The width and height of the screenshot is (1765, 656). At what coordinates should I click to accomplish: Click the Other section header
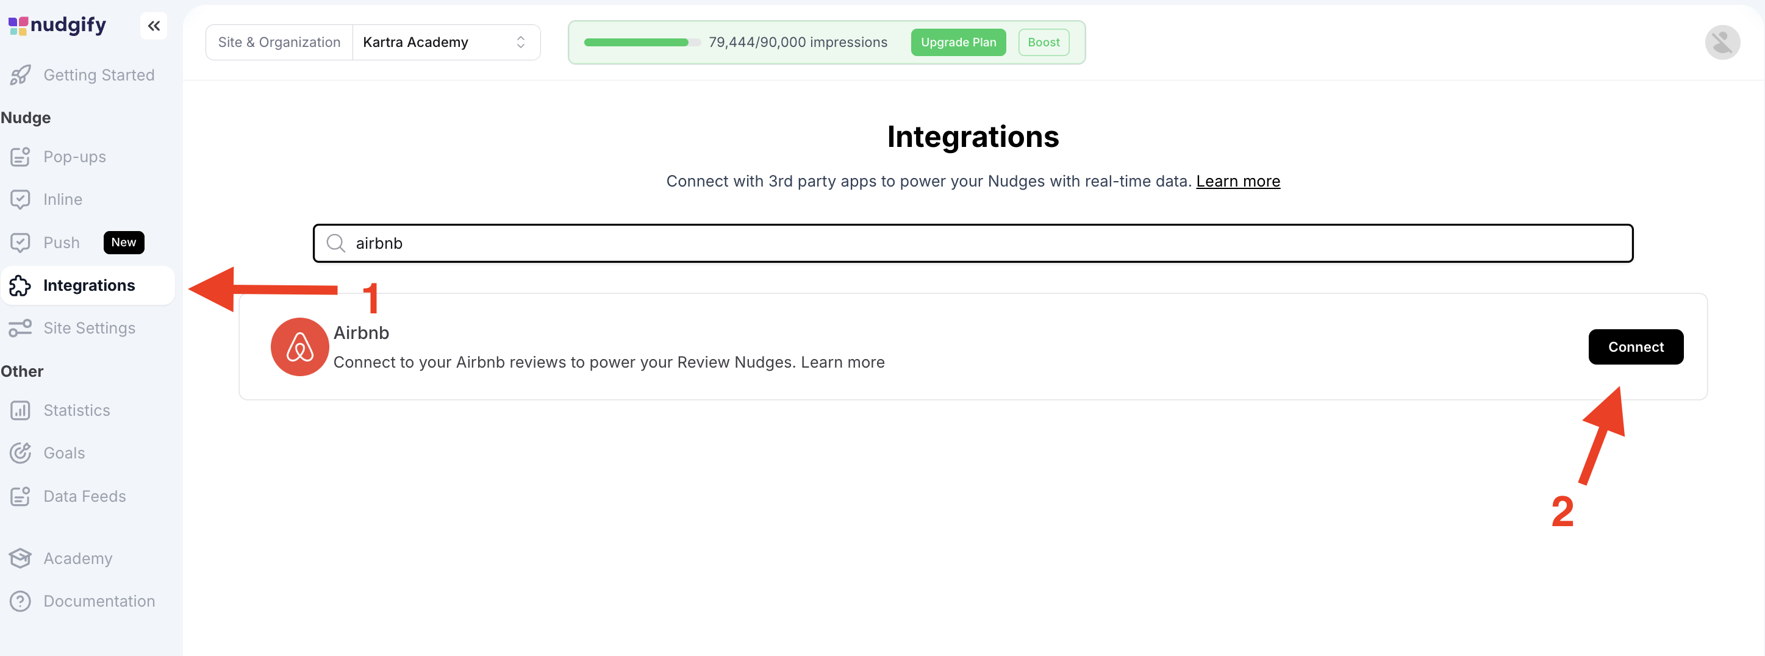pyautogui.click(x=22, y=371)
